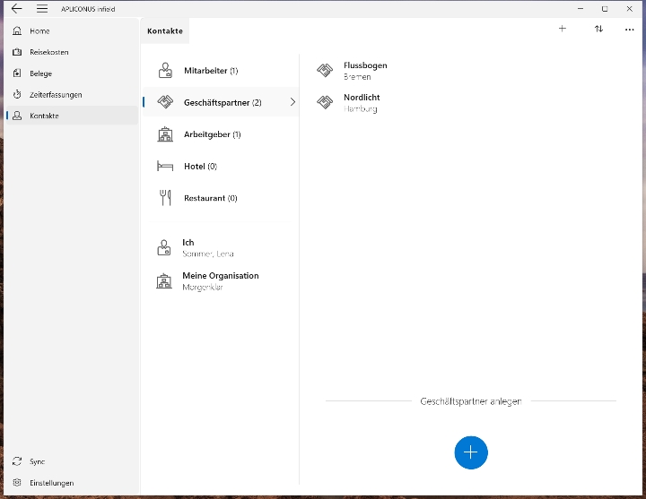The height and width of the screenshot is (499, 646).
Task: Select the Restaurant (0) category
Action: [x=221, y=198]
